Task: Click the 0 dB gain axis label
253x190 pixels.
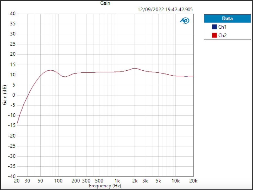Action: pos(13,95)
